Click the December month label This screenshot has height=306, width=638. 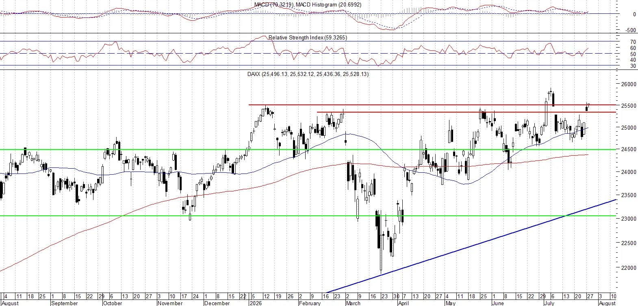(x=217, y=303)
